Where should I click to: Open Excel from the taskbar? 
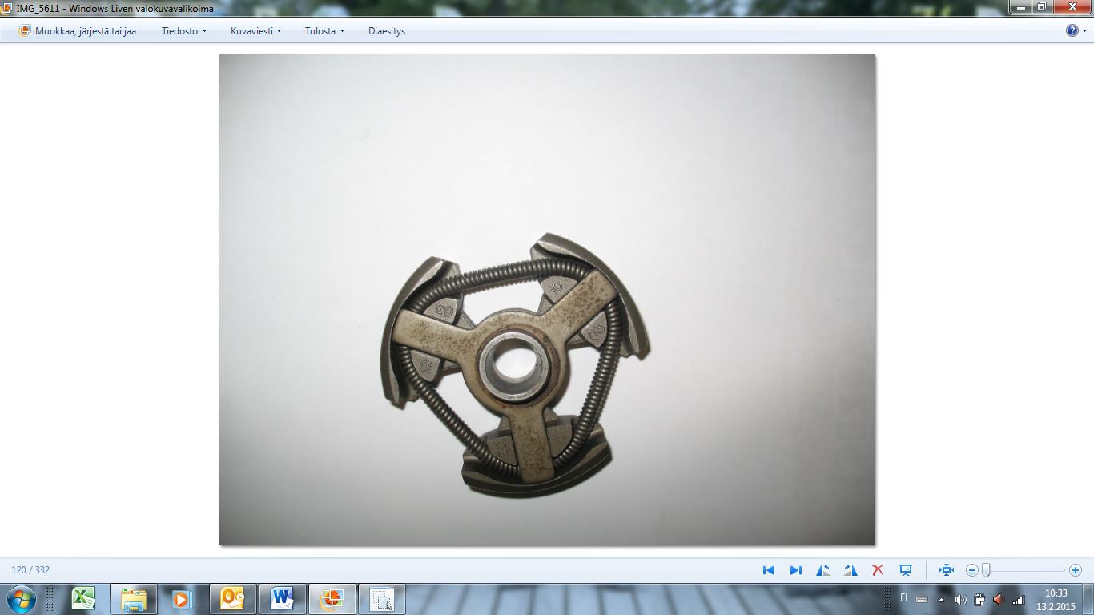point(82,599)
